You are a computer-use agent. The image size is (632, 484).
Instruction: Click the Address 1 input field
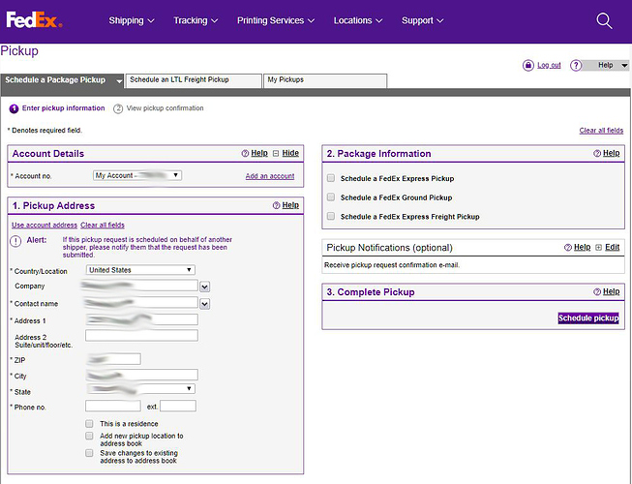141,319
